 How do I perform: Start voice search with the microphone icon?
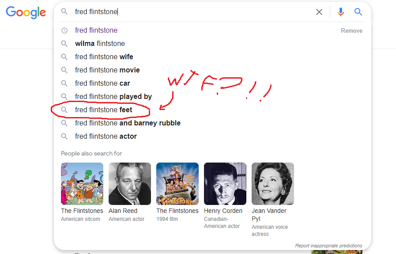click(x=341, y=12)
